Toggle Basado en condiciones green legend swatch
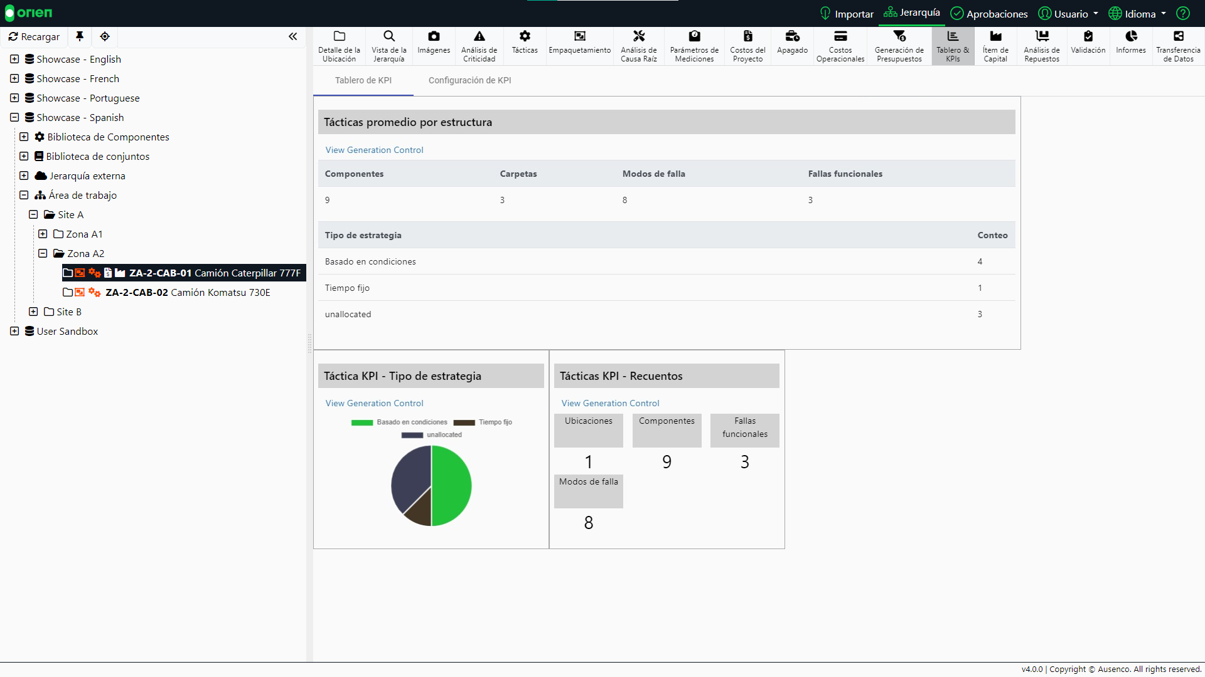1205x677 pixels. click(362, 422)
